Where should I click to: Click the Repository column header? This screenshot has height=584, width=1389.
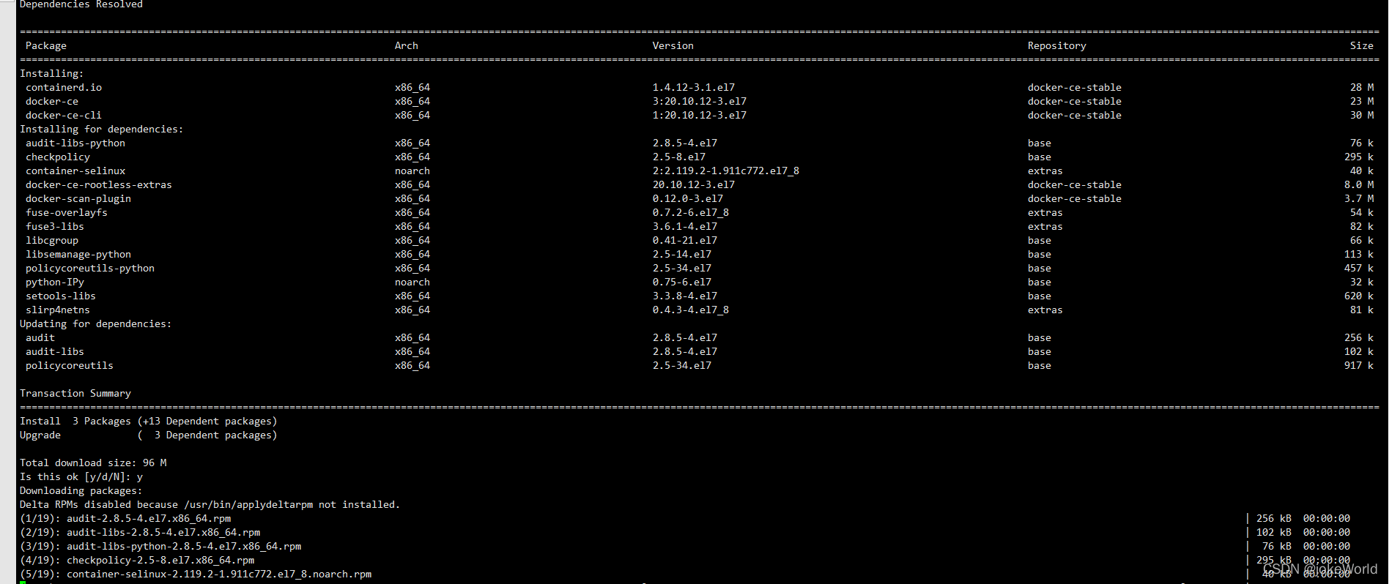click(1057, 45)
